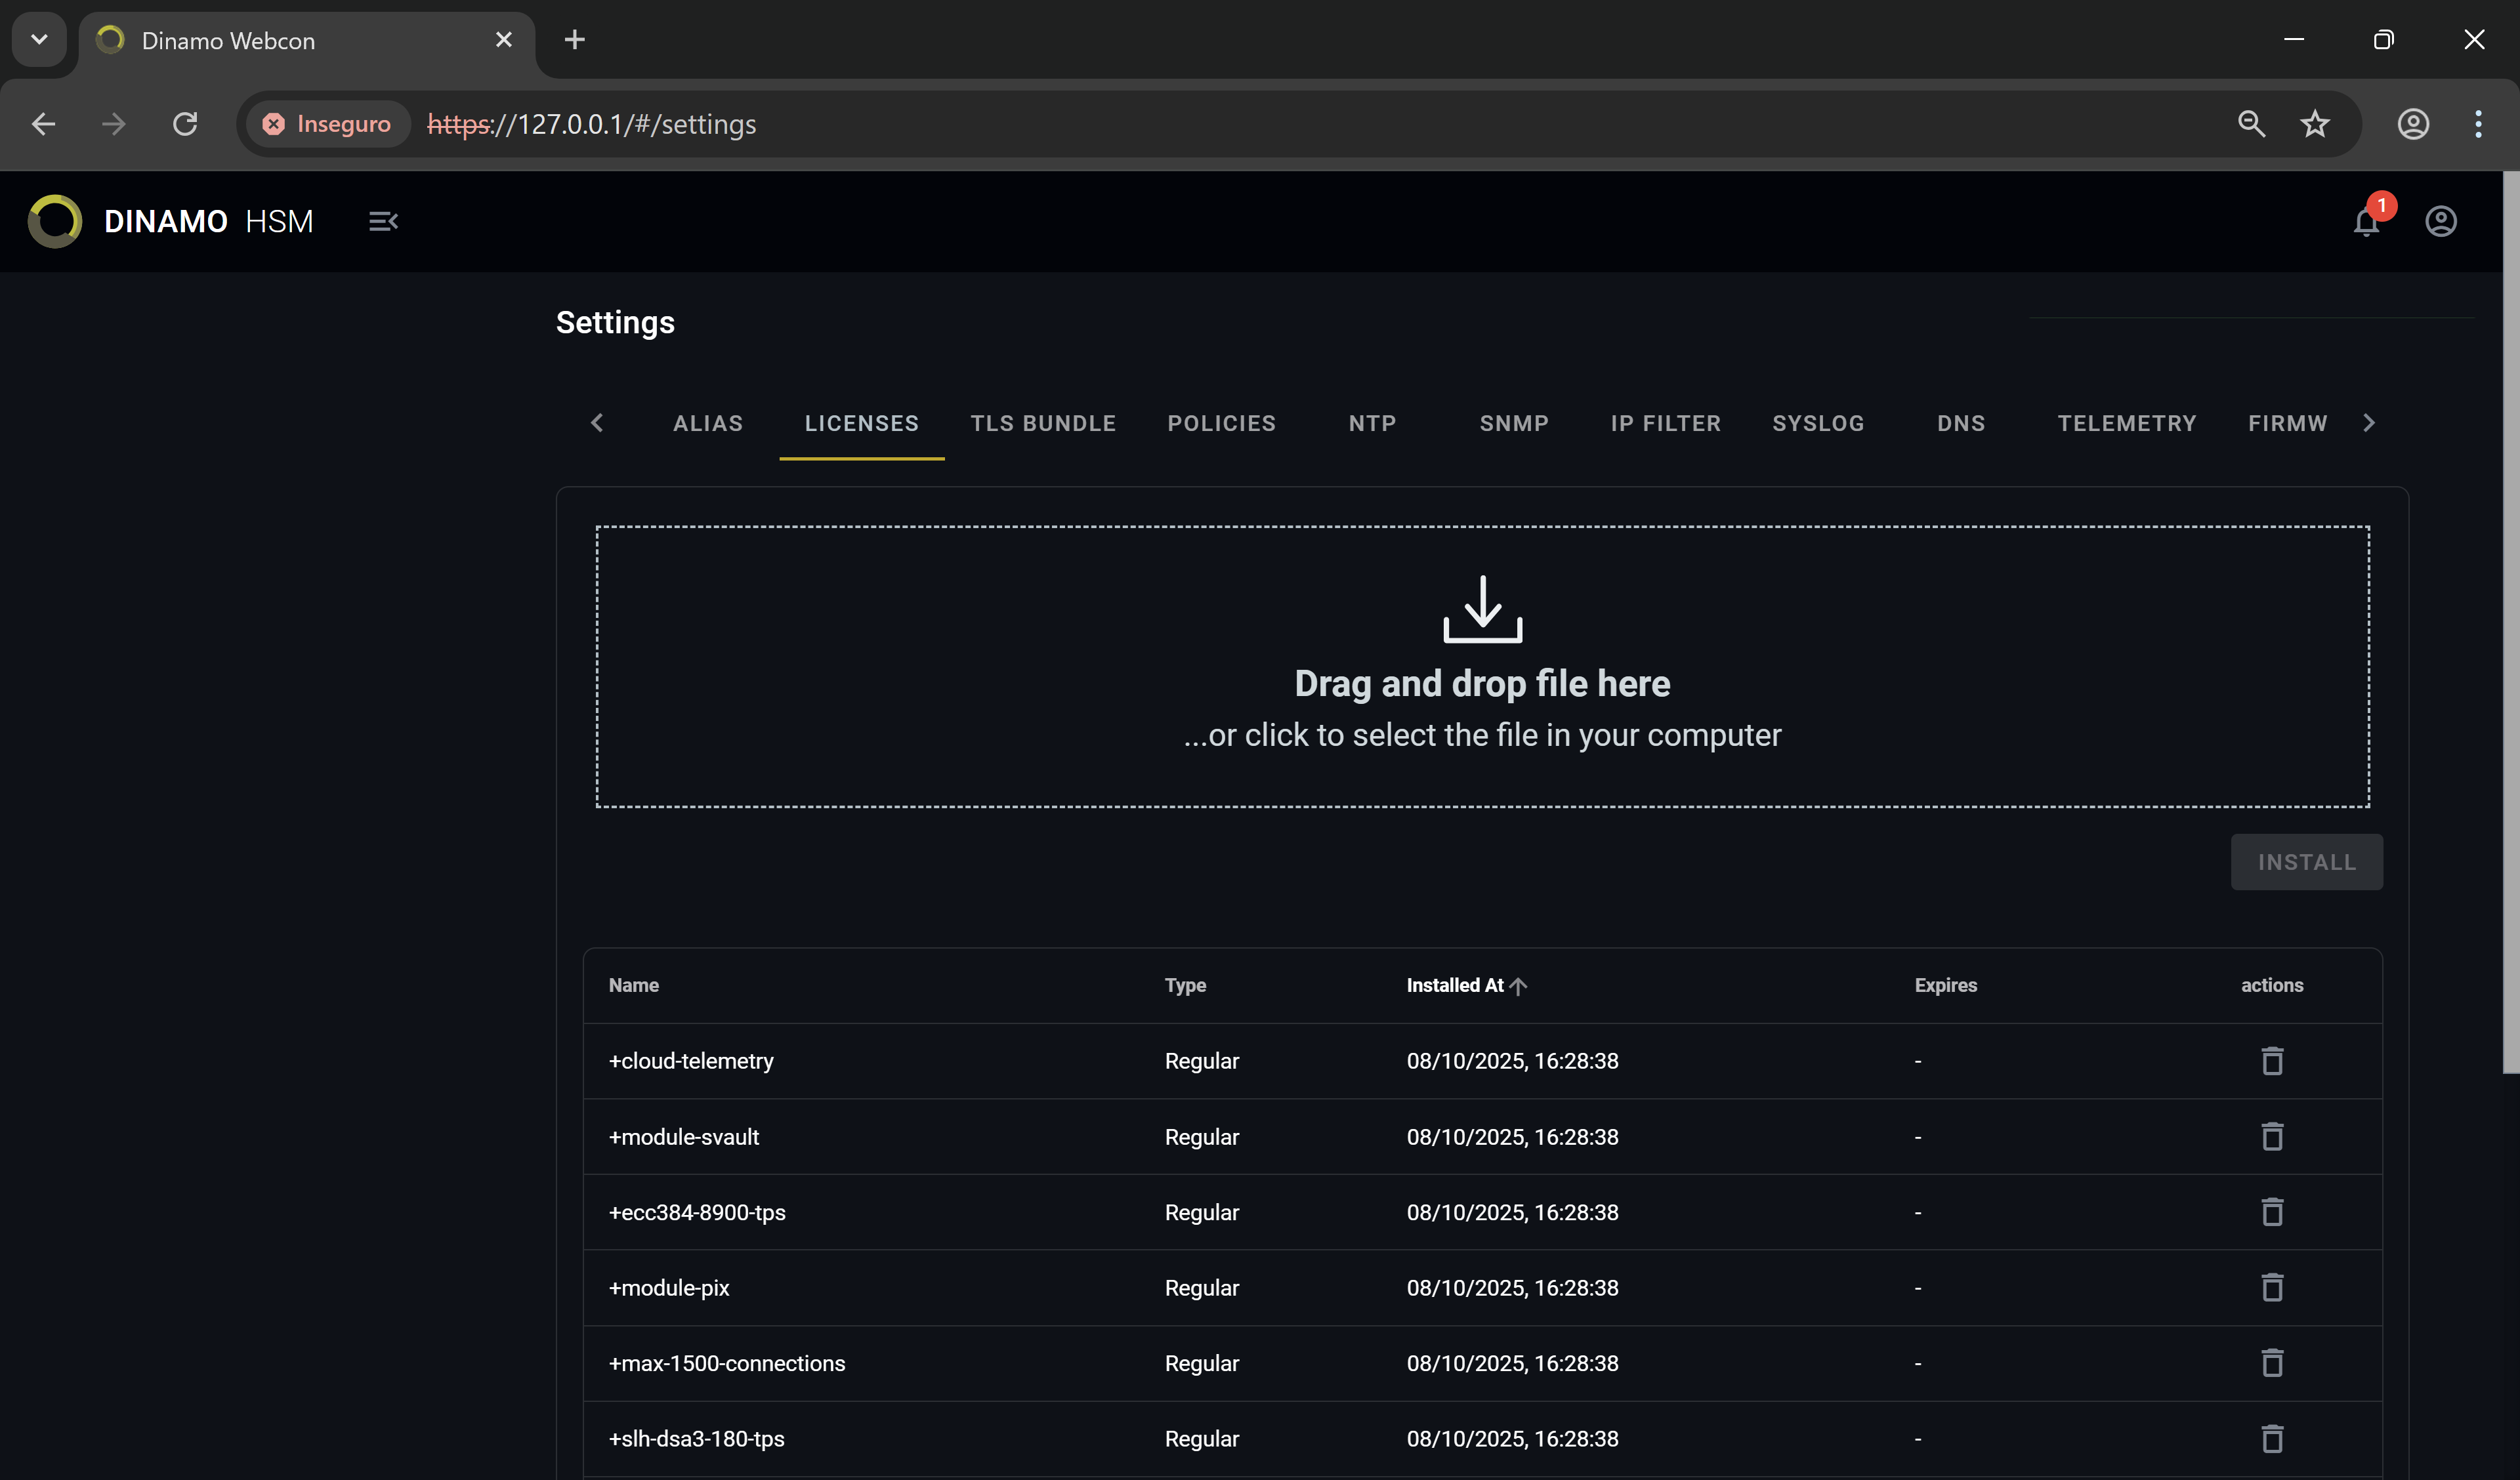Click the drag and drop file area
Screen dimensions: 2520x1480
click(x=1482, y=666)
